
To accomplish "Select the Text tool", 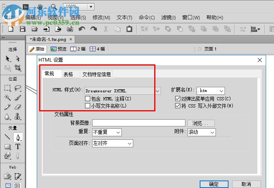I will tap(18, 147).
